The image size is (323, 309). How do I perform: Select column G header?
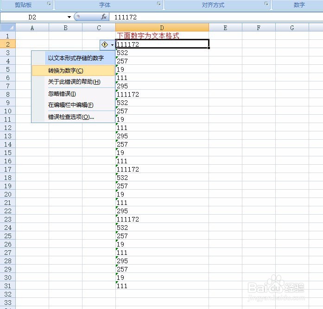[292, 28]
